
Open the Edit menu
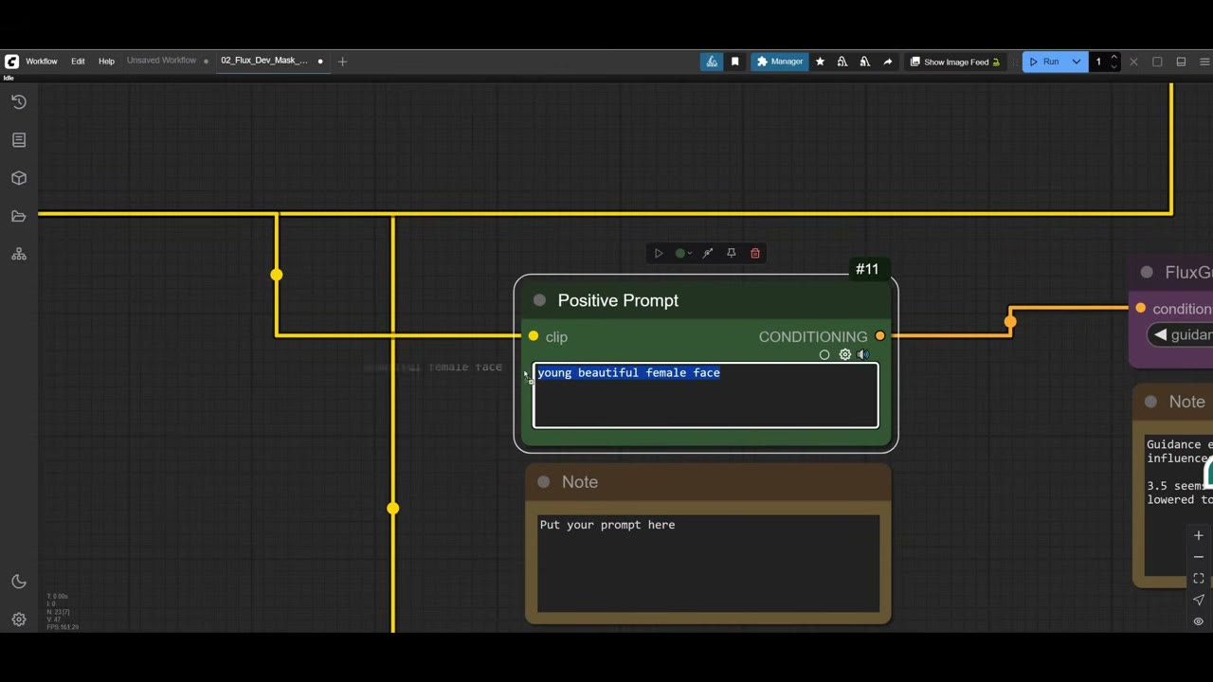[x=78, y=62]
